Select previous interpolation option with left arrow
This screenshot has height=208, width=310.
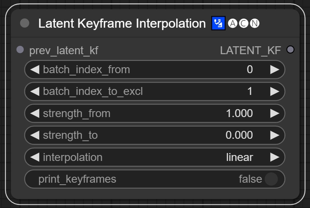pyautogui.click(x=35, y=157)
